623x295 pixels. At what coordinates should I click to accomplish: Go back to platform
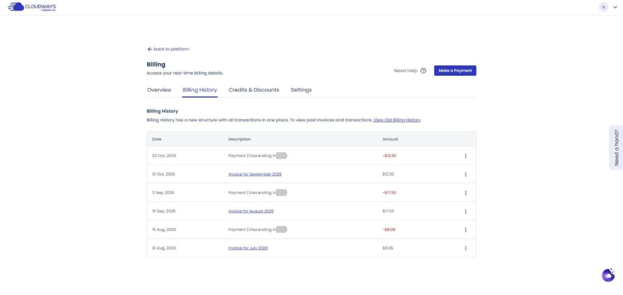[168, 49]
